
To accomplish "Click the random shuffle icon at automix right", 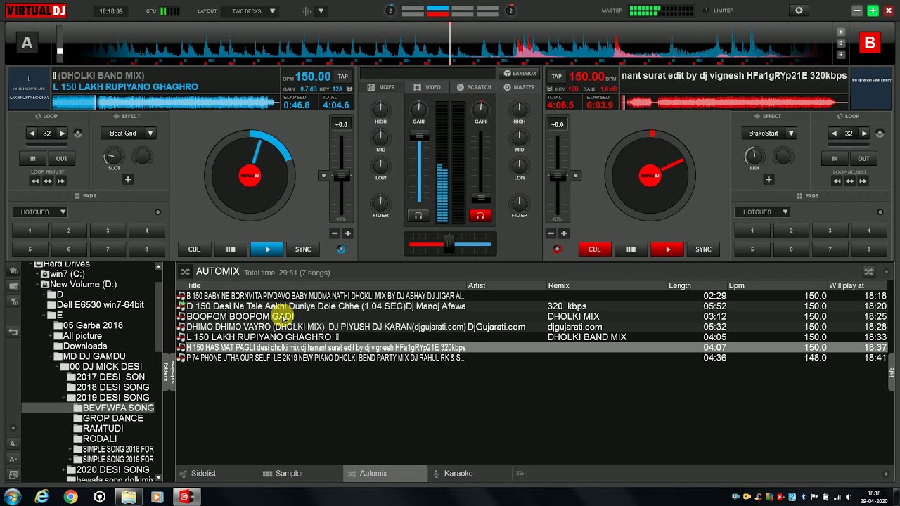I will 869,271.
